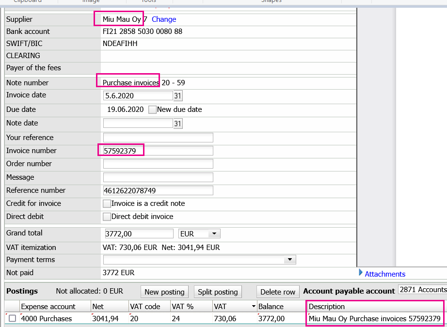Expand the Attachments panel arrow
This screenshot has width=447, height=327.
[x=361, y=273]
